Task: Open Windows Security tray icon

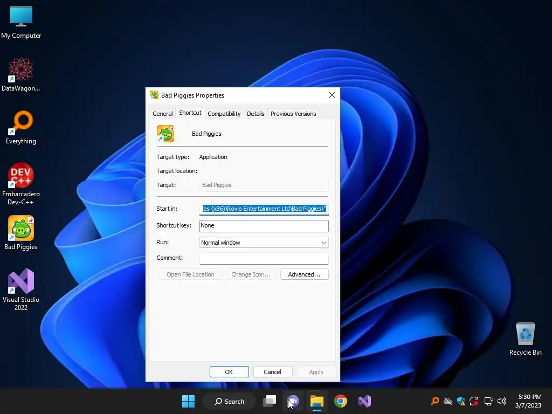Action: point(461,401)
